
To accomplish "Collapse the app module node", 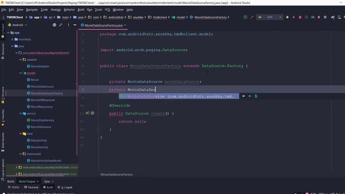I will tap(8, 33).
